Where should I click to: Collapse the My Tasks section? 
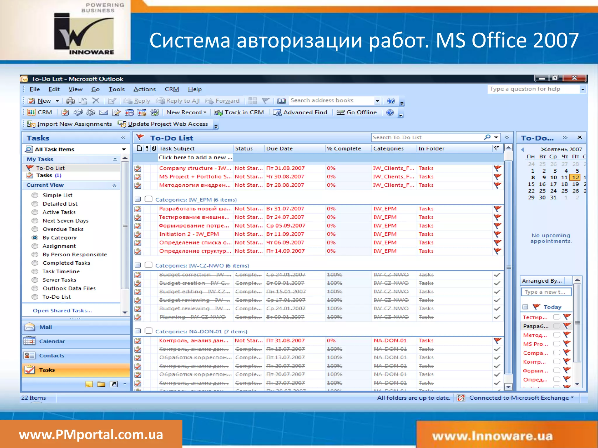point(115,159)
